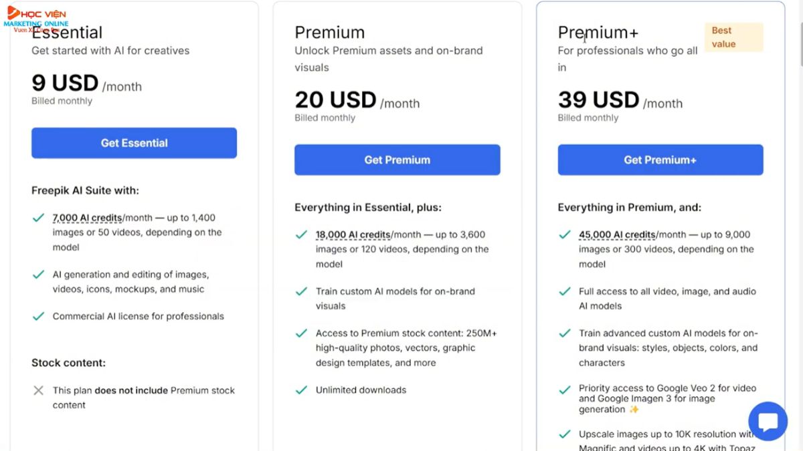The width and height of the screenshot is (803, 451).
Task: Click the Premium+ plan title
Action: coord(598,33)
